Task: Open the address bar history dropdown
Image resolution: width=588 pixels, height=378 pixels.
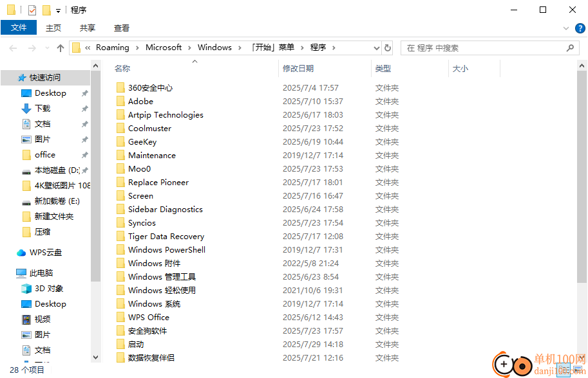Action: point(377,48)
